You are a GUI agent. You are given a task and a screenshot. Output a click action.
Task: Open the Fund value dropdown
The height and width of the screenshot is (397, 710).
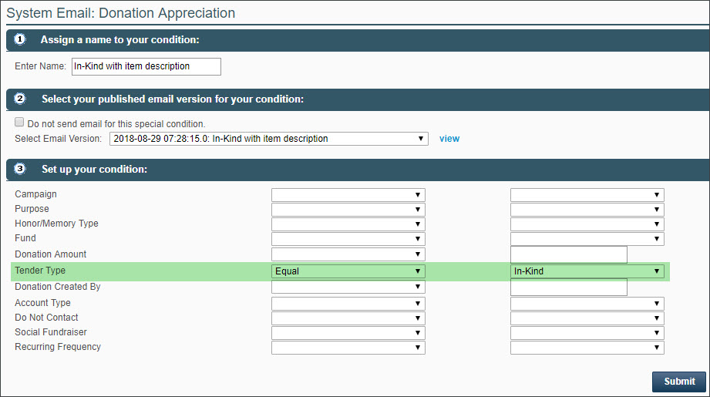587,238
